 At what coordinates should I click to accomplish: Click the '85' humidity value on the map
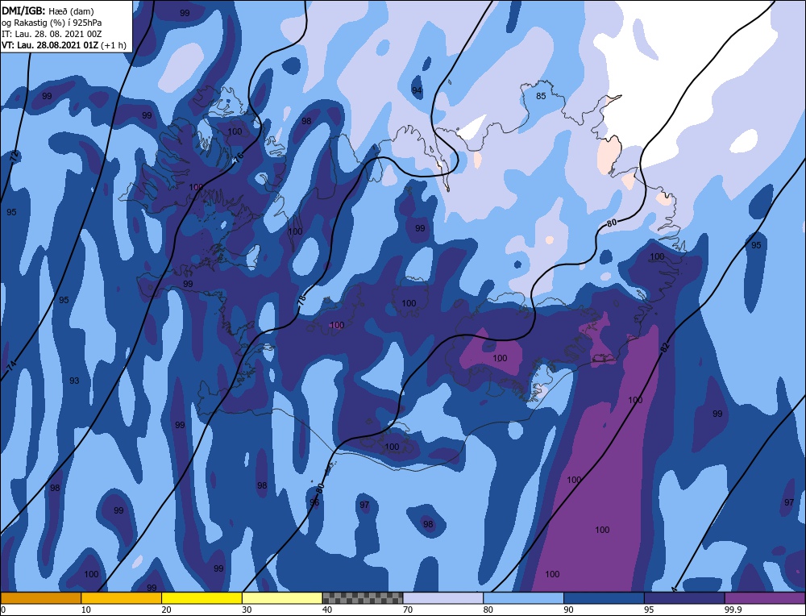click(541, 96)
